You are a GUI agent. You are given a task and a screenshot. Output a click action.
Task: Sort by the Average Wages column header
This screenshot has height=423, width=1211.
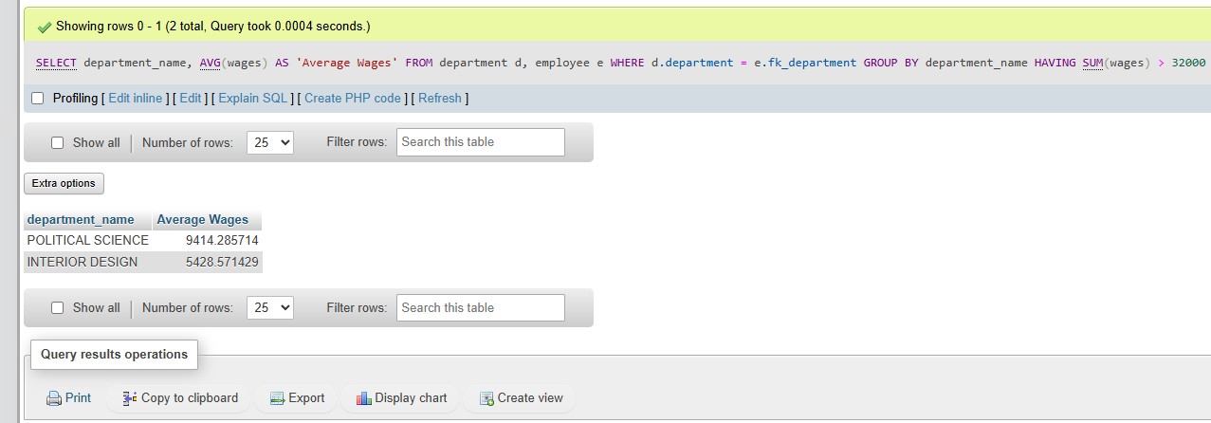(x=202, y=219)
